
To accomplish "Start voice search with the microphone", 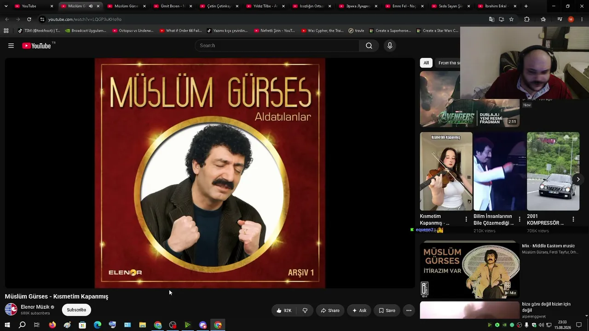I will [390, 46].
